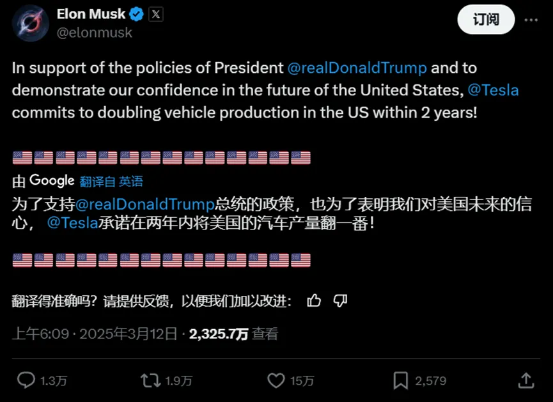Image resolution: width=553 pixels, height=402 pixels.
Task: Click the X affiliation badge beside name
Action: pyautogui.click(x=155, y=15)
